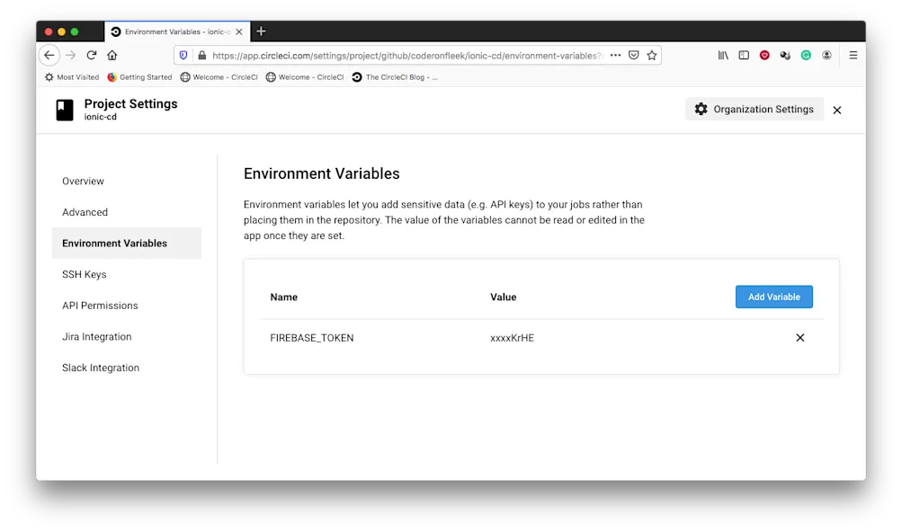Open the page actions ellipsis menu
Viewport: 902px width, 532px height.
coord(615,55)
